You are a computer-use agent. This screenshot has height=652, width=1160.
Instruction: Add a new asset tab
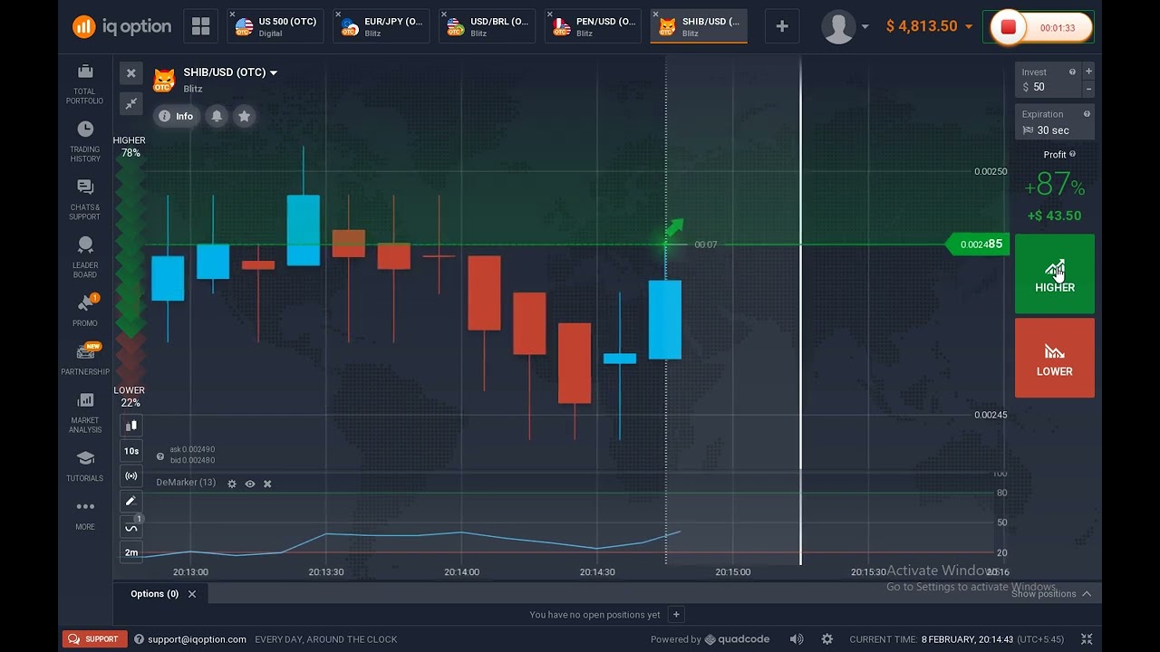pos(782,27)
